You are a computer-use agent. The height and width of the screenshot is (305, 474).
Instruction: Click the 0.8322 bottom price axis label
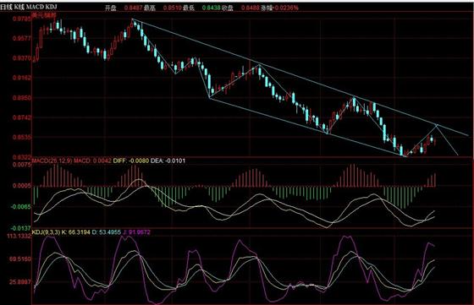pos(22,157)
